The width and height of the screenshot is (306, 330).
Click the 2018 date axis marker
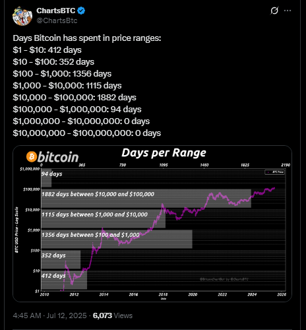[163, 294]
